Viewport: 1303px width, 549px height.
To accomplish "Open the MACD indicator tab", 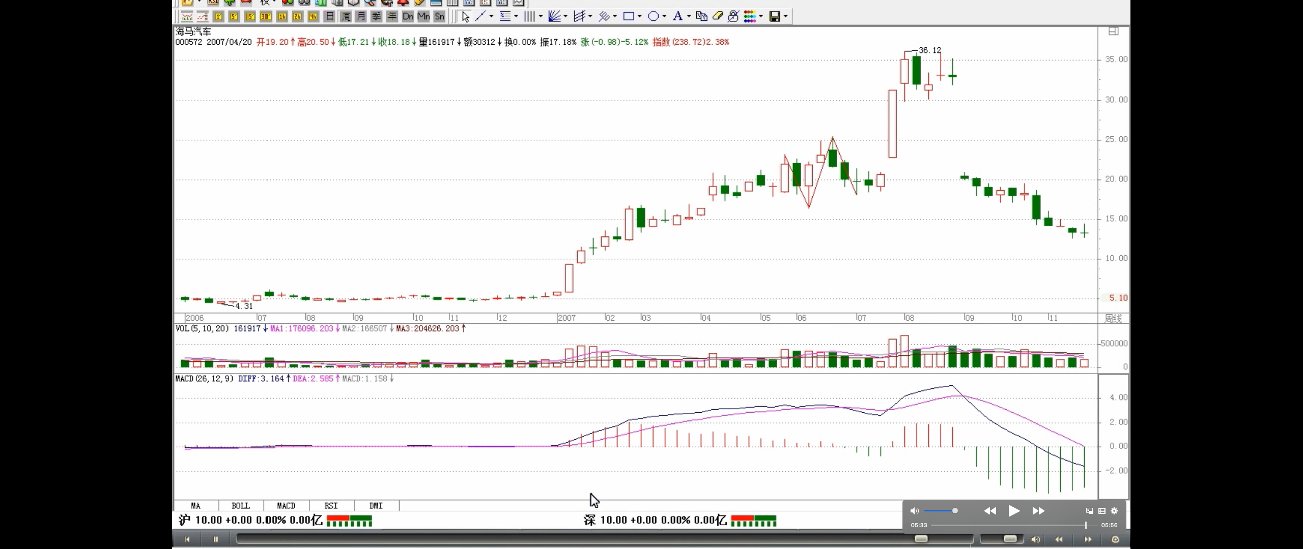I will pyautogui.click(x=286, y=506).
